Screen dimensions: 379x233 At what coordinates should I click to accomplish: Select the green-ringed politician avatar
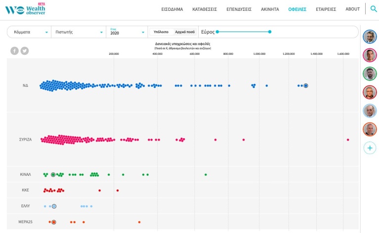(370, 74)
